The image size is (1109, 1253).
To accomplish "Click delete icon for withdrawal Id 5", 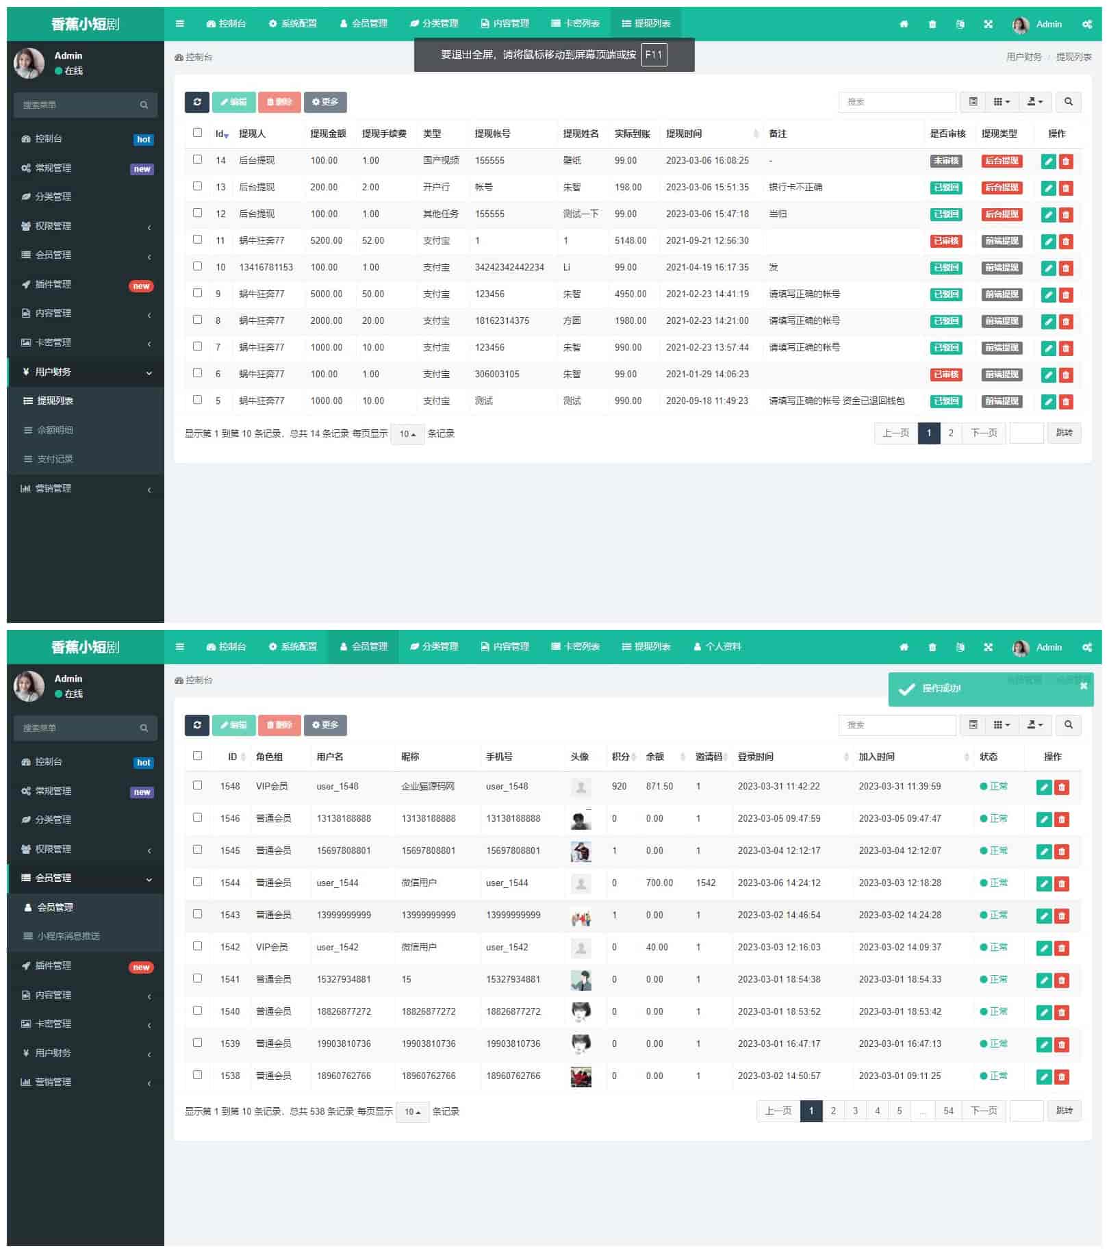I will point(1065,402).
